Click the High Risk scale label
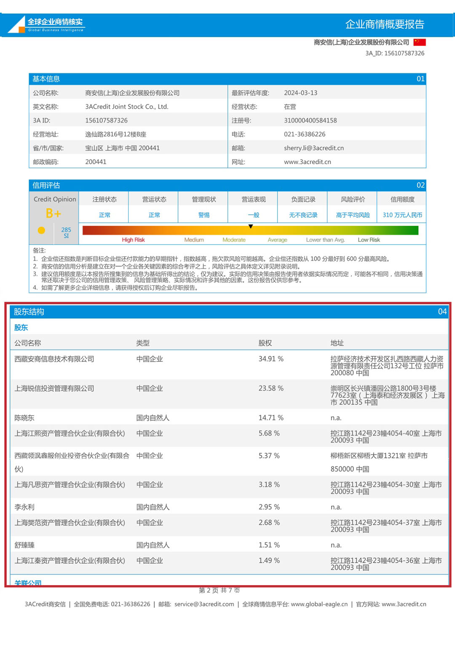Screen dimensions: 455x656 coord(133,240)
